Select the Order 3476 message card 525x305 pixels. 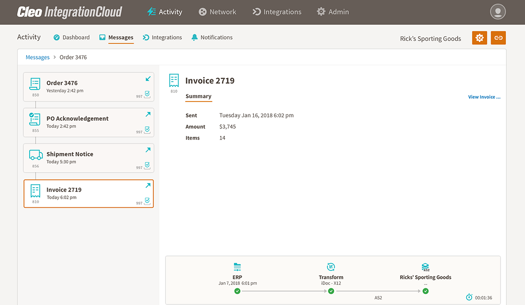coord(89,87)
